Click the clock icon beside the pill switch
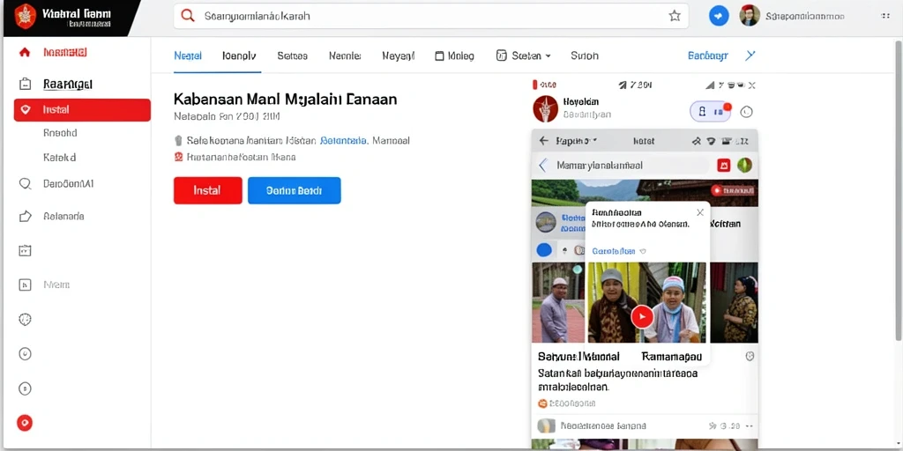This screenshot has height=451, width=903. 746,112
